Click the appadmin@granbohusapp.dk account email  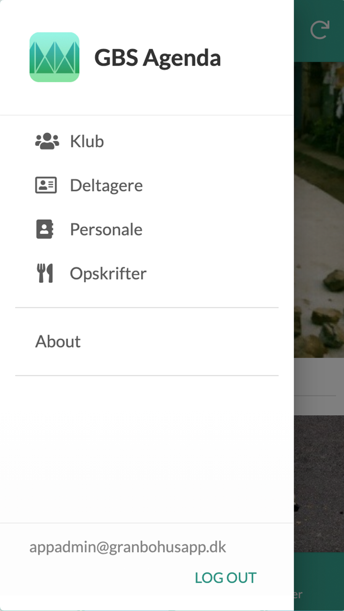click(x=128, y=547)
